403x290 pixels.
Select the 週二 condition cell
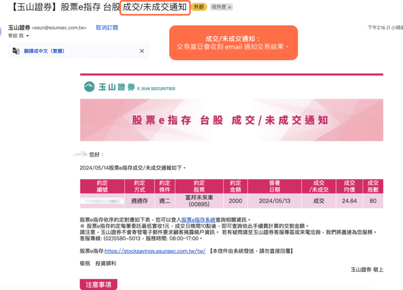click(165, 201)
